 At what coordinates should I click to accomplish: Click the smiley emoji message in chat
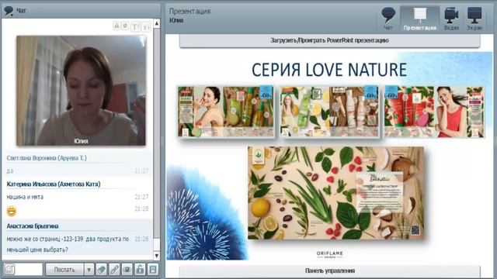pos(12,211)
